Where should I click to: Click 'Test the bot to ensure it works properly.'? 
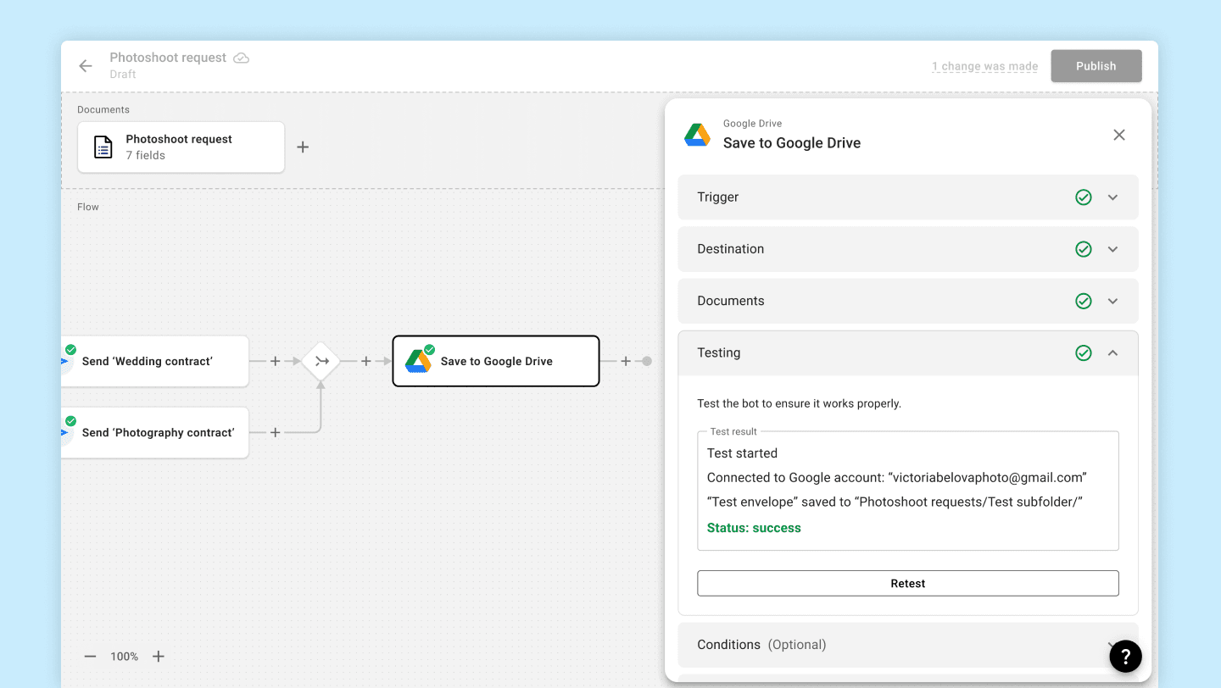coord(799,404)
